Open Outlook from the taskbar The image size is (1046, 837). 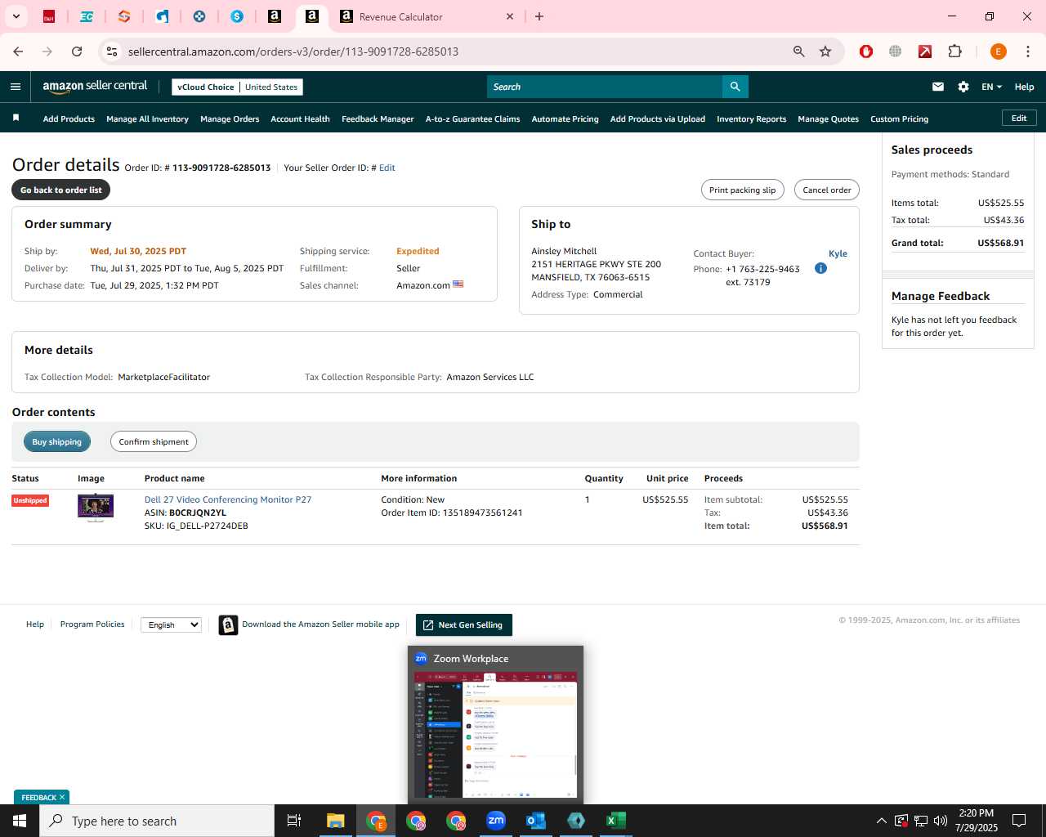coord(536,821)
